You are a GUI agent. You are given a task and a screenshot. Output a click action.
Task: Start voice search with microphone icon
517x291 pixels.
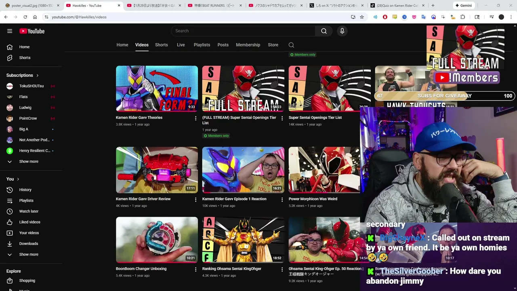(x=342, y=31)
